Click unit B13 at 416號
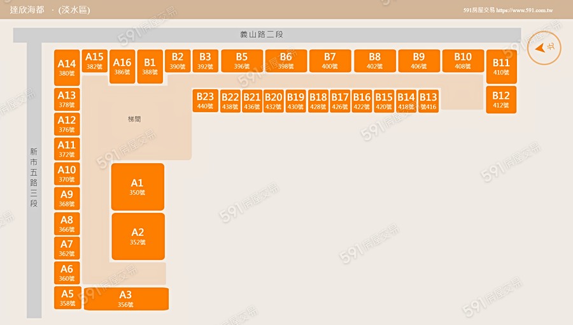The height and width of the screenshot is (325, 573). [428, 101]
